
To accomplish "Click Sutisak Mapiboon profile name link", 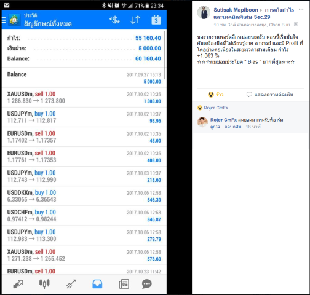I will tap(236, 10).
